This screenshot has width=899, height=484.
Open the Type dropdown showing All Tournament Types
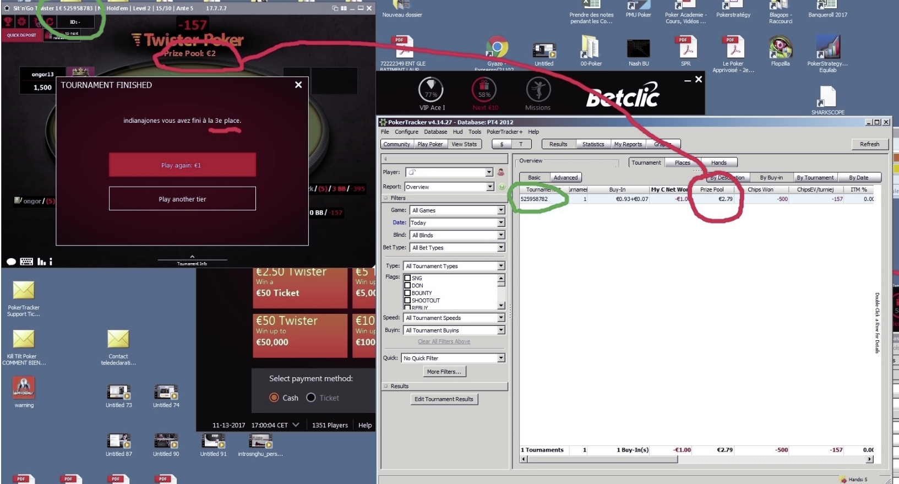pyautogui.click(x=501, y=266)
